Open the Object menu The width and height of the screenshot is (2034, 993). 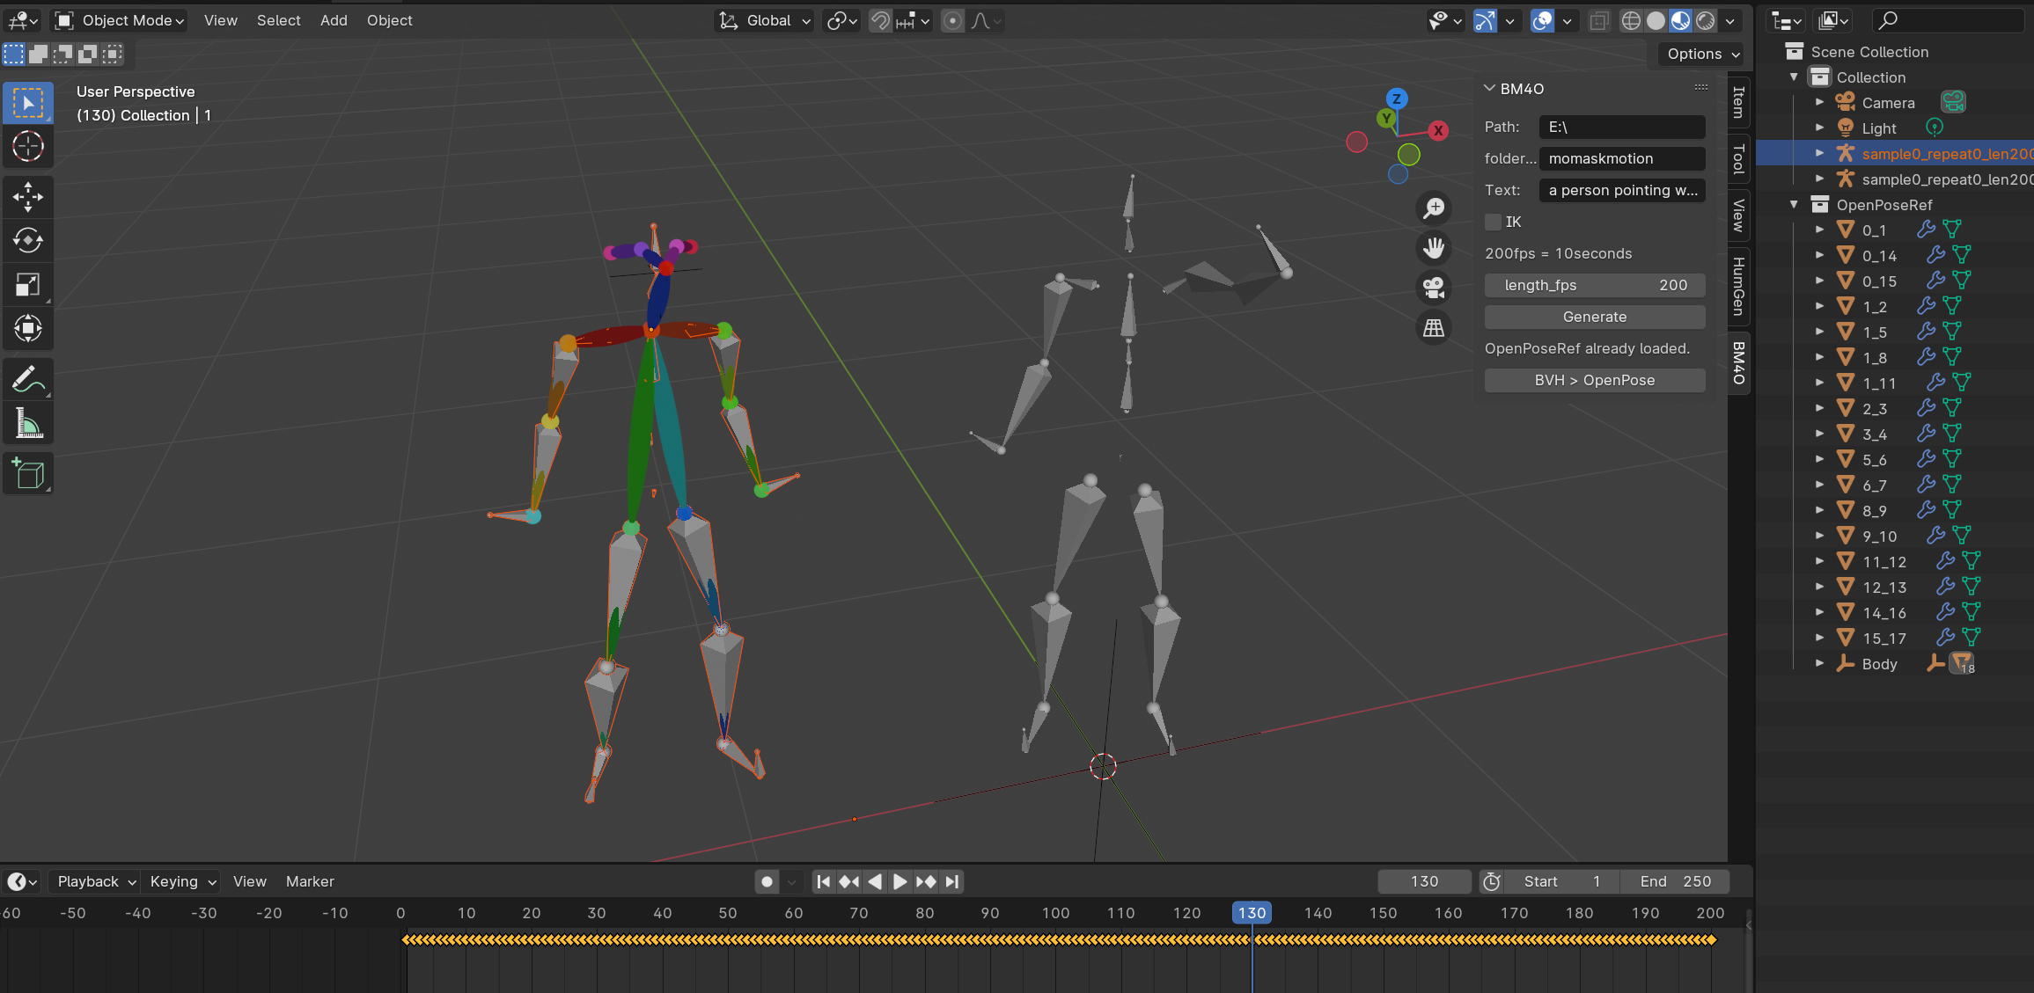coord(389,20)
